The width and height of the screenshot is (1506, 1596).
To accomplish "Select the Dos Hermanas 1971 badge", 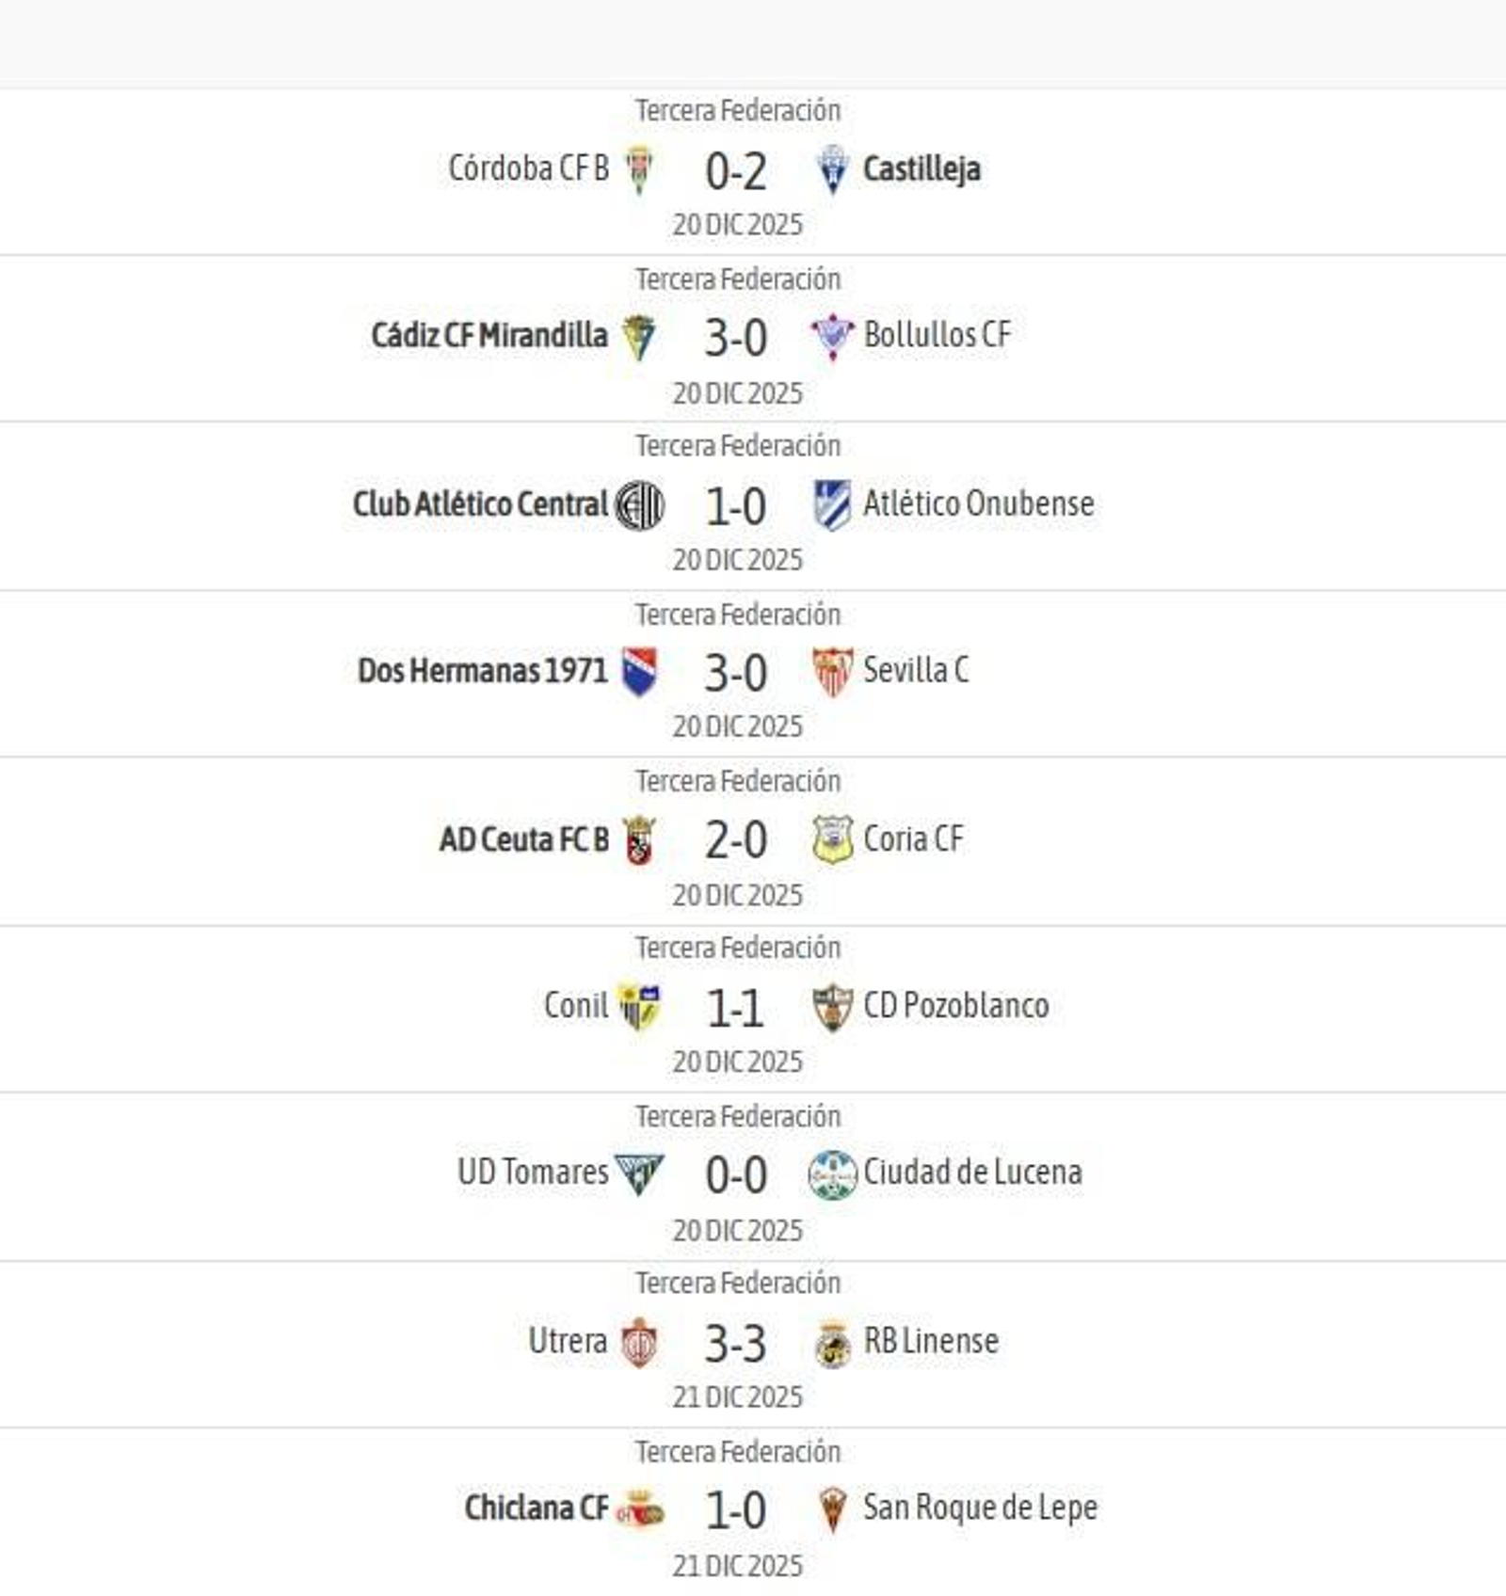I will [x=638, y=670].
